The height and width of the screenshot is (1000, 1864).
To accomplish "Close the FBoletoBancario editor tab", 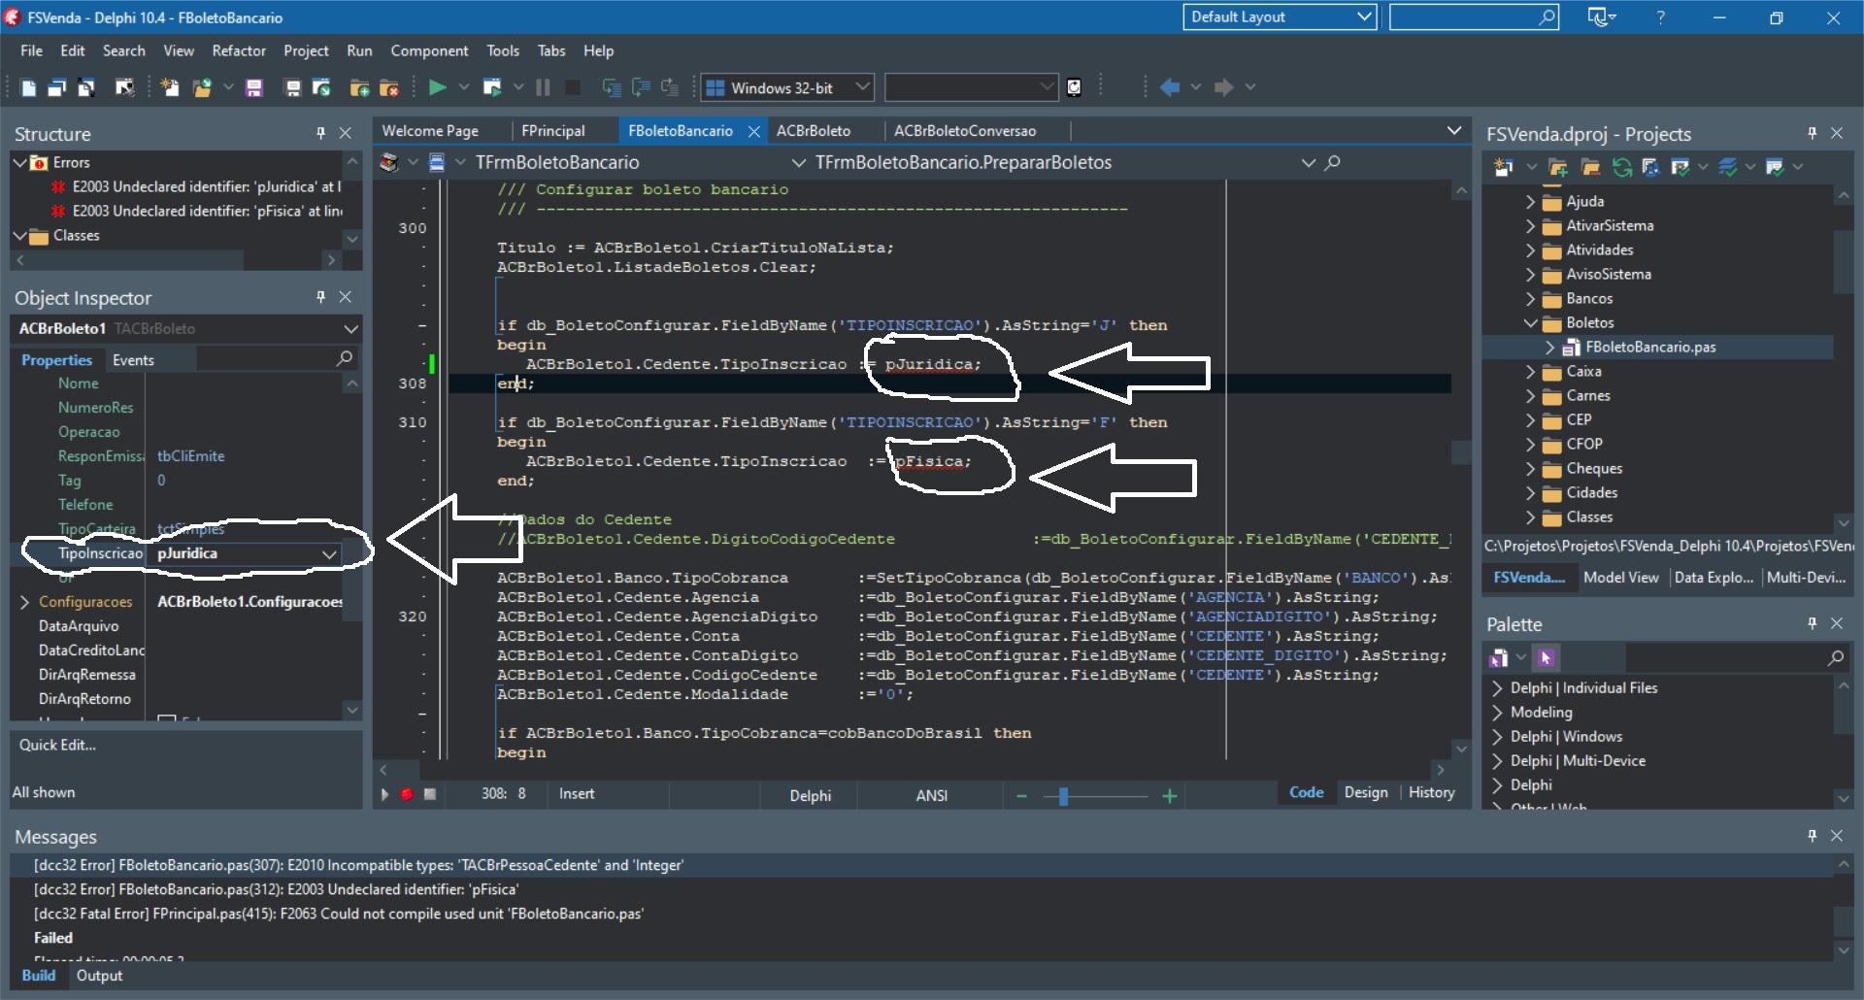I will click(753, 131).
